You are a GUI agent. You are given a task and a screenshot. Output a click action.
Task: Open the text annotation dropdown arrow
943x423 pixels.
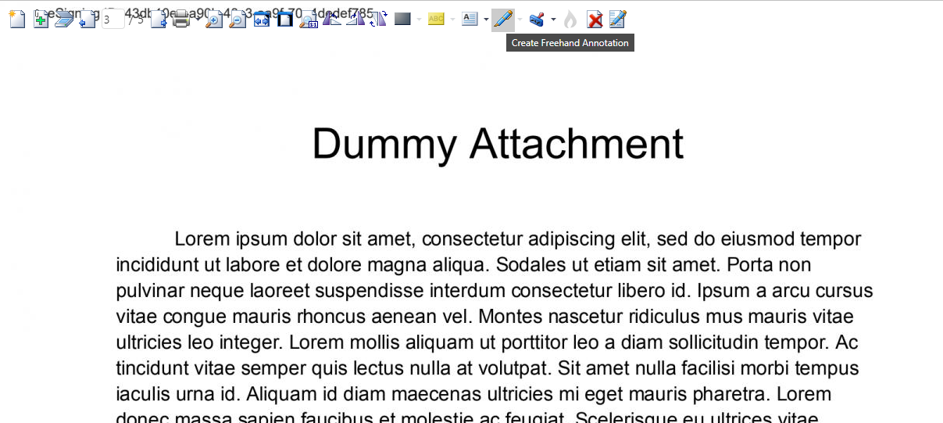tap(486, 20)
